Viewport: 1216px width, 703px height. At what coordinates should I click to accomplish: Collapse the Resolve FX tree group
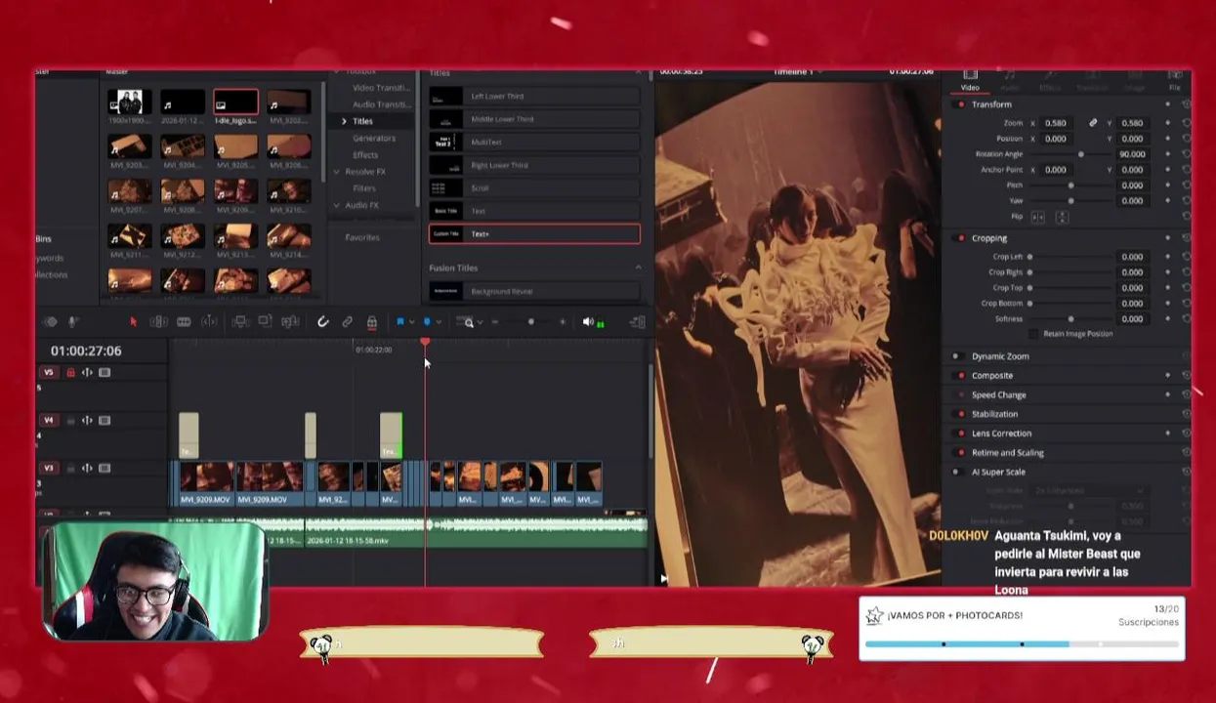click(x=336, y=172)
